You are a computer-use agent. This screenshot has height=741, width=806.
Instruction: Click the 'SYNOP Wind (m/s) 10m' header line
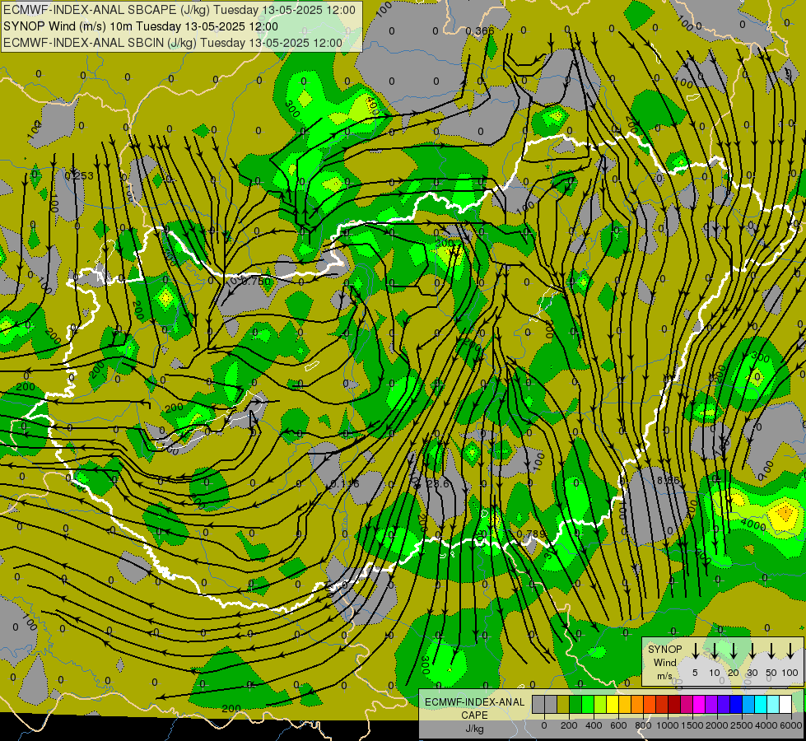click(x=141, y=26)
